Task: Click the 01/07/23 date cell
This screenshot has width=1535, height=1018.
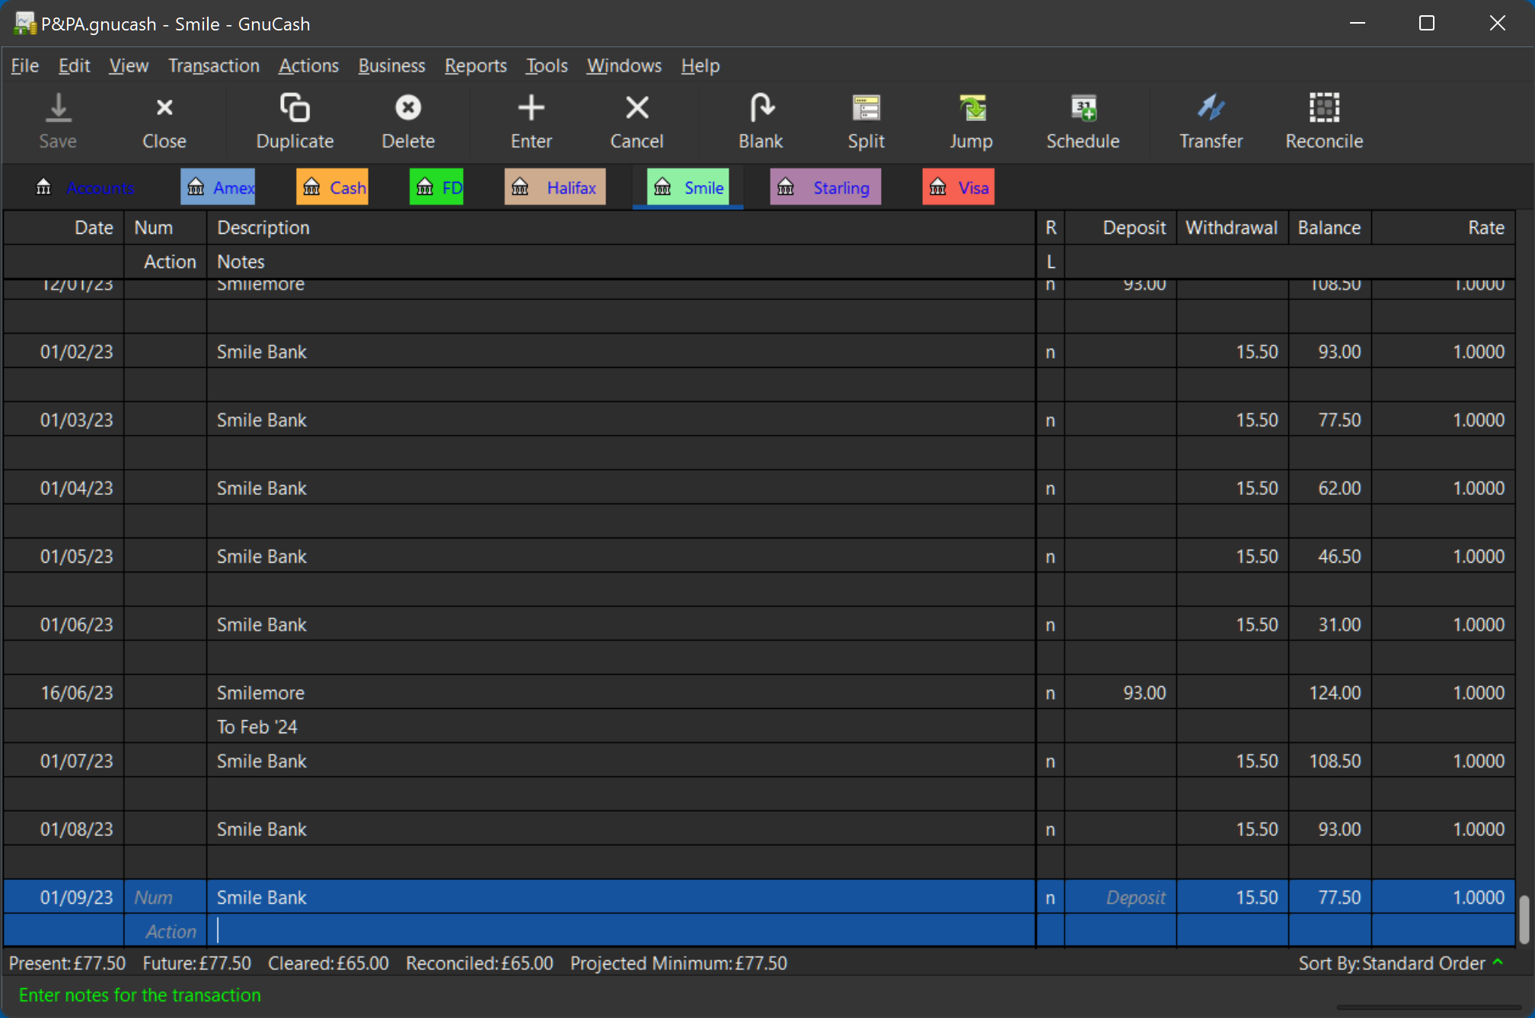Action: [65, 761]
